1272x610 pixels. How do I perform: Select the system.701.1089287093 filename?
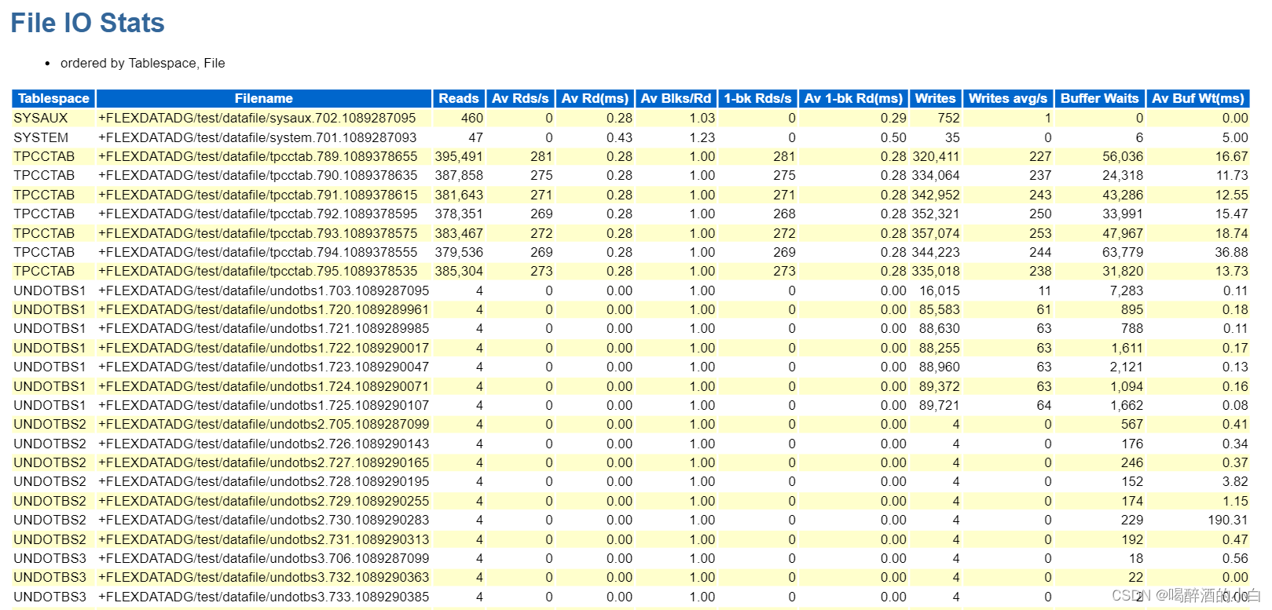point(258,137)
